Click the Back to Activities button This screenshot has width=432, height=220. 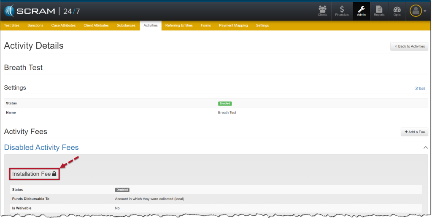point(409,46)
